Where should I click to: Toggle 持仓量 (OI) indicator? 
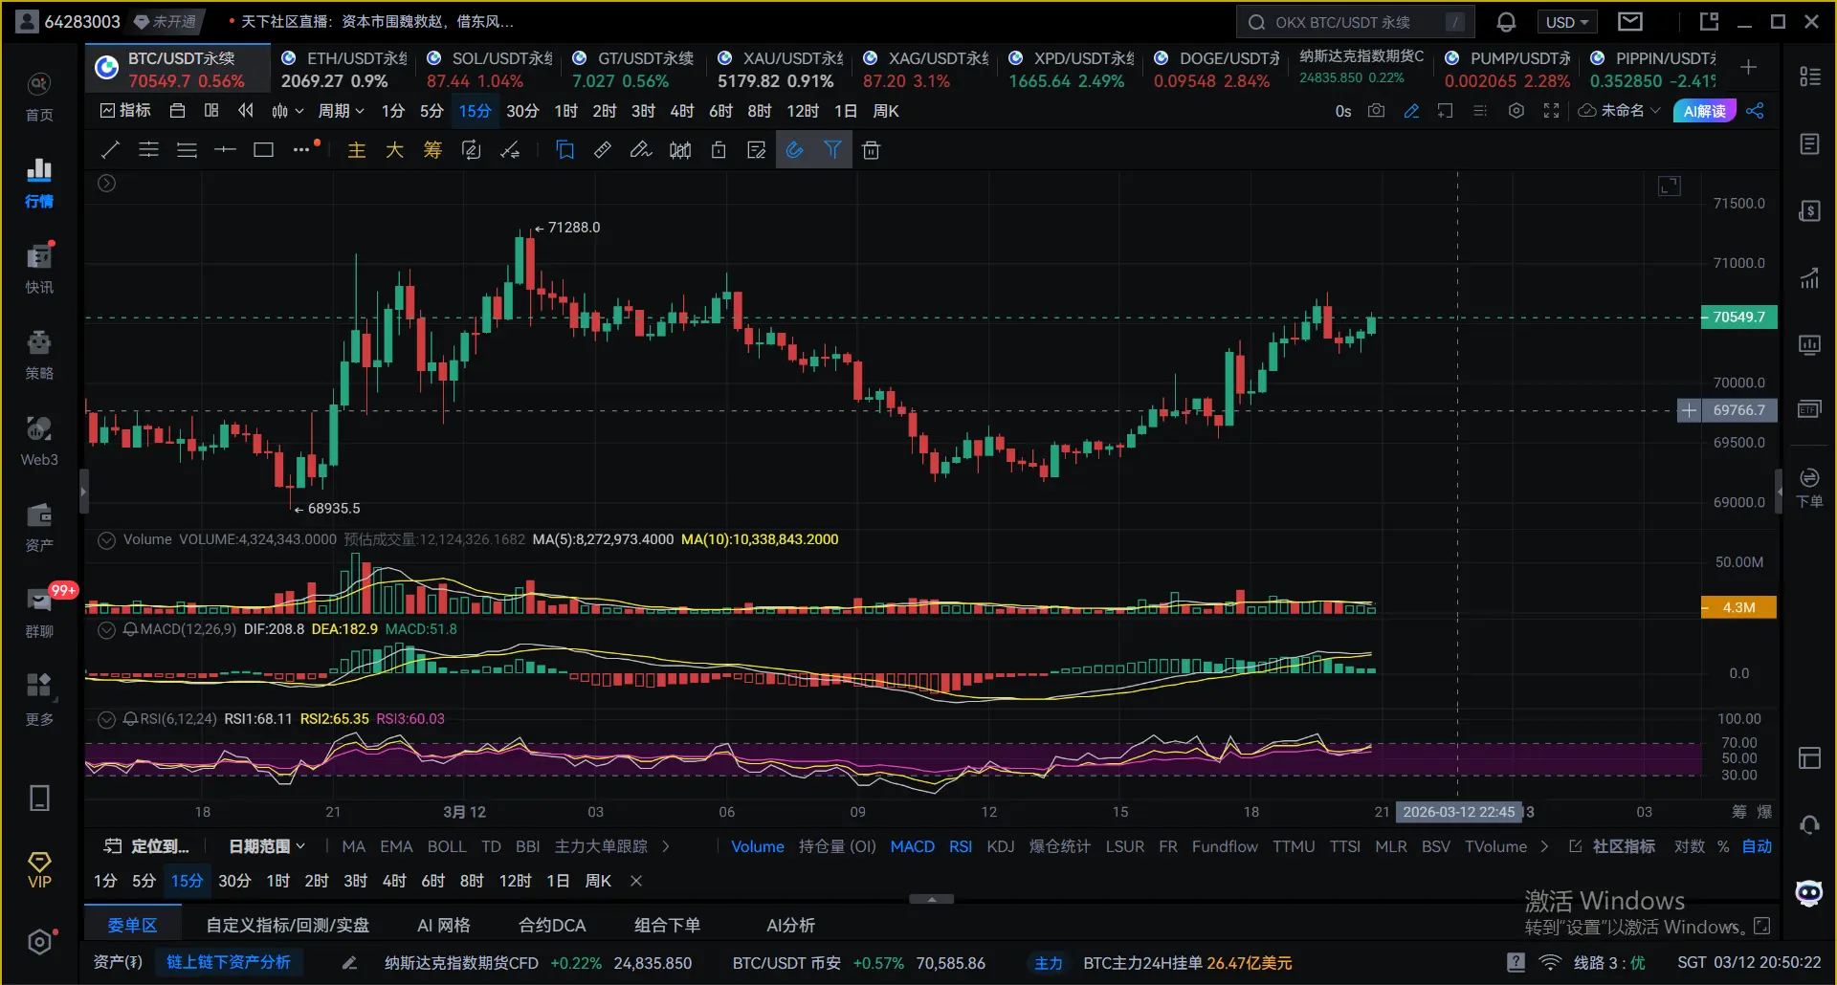tap(837, 846)
